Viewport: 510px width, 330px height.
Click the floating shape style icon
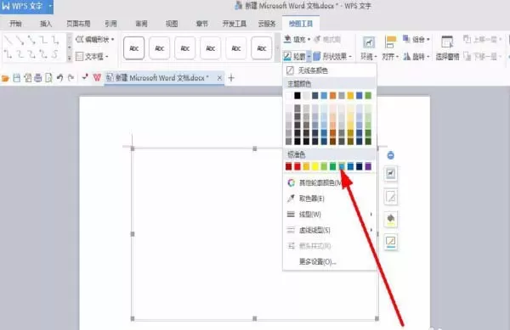tap(391, 197)
